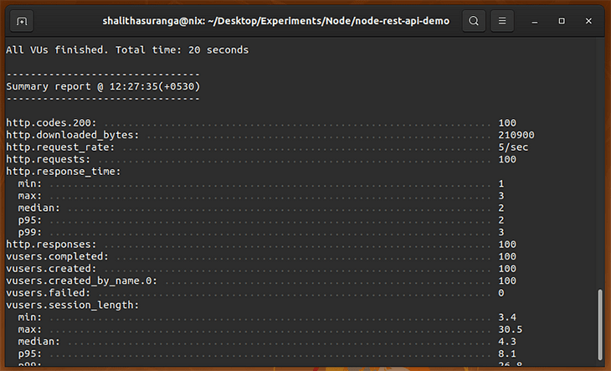
Task: Click the Summary report timestamp line
Action: [x=103, y=86]
